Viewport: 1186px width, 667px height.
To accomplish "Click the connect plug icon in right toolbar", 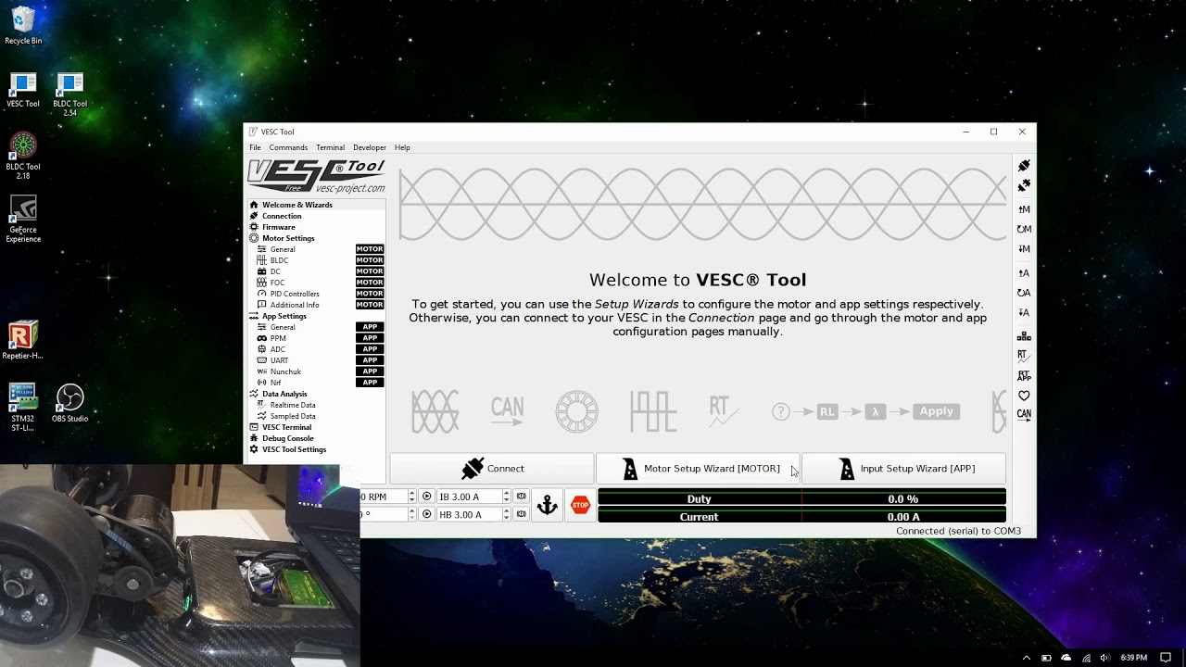I will click(x=1024, y=166).
